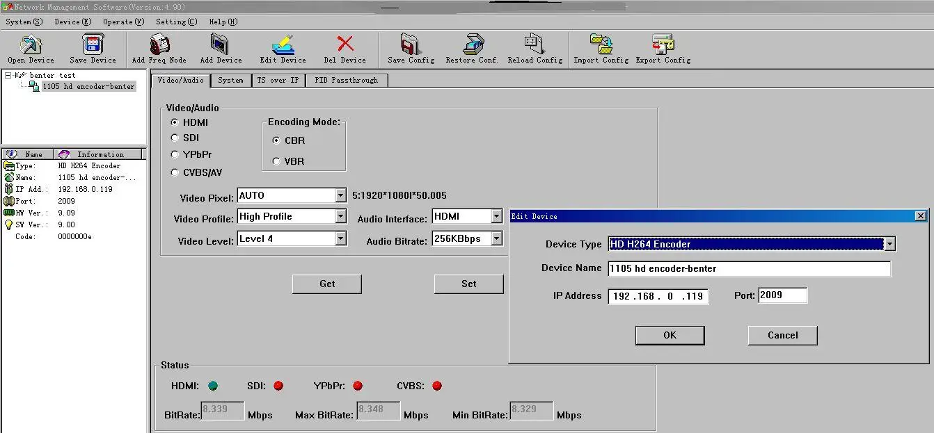Open the Video Profile dropdown
The image size is (934, 433).
tap(341, 216)
